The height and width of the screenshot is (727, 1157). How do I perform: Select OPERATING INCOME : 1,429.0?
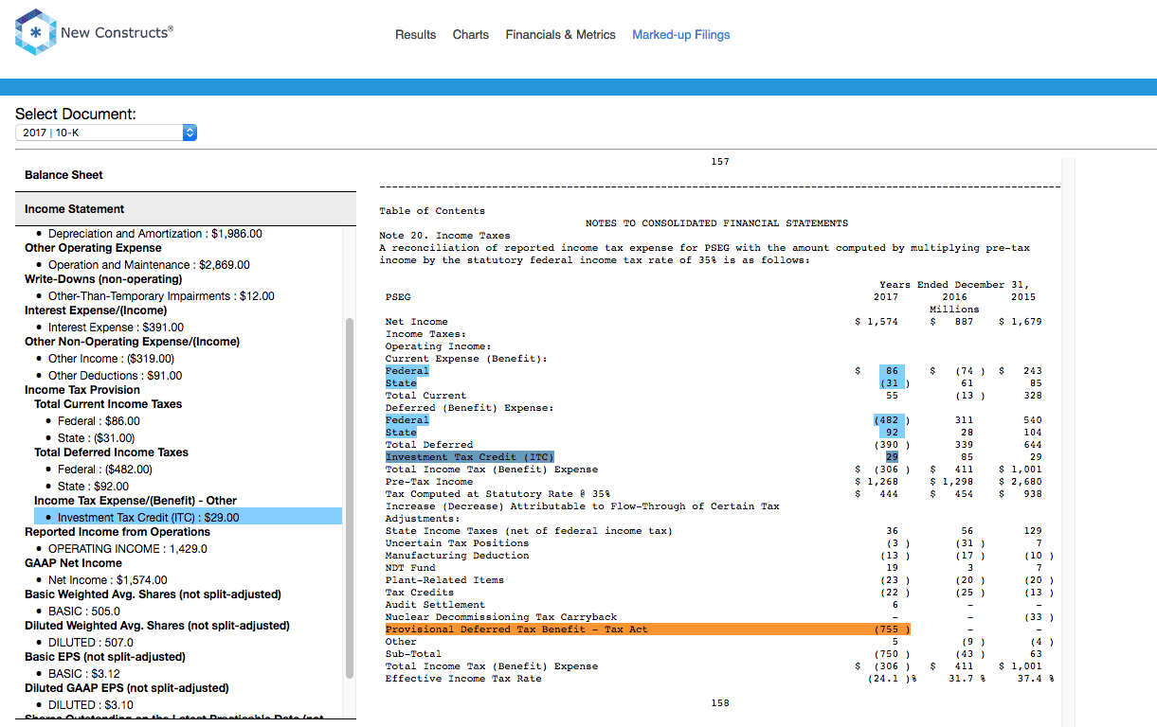point(128,549)
